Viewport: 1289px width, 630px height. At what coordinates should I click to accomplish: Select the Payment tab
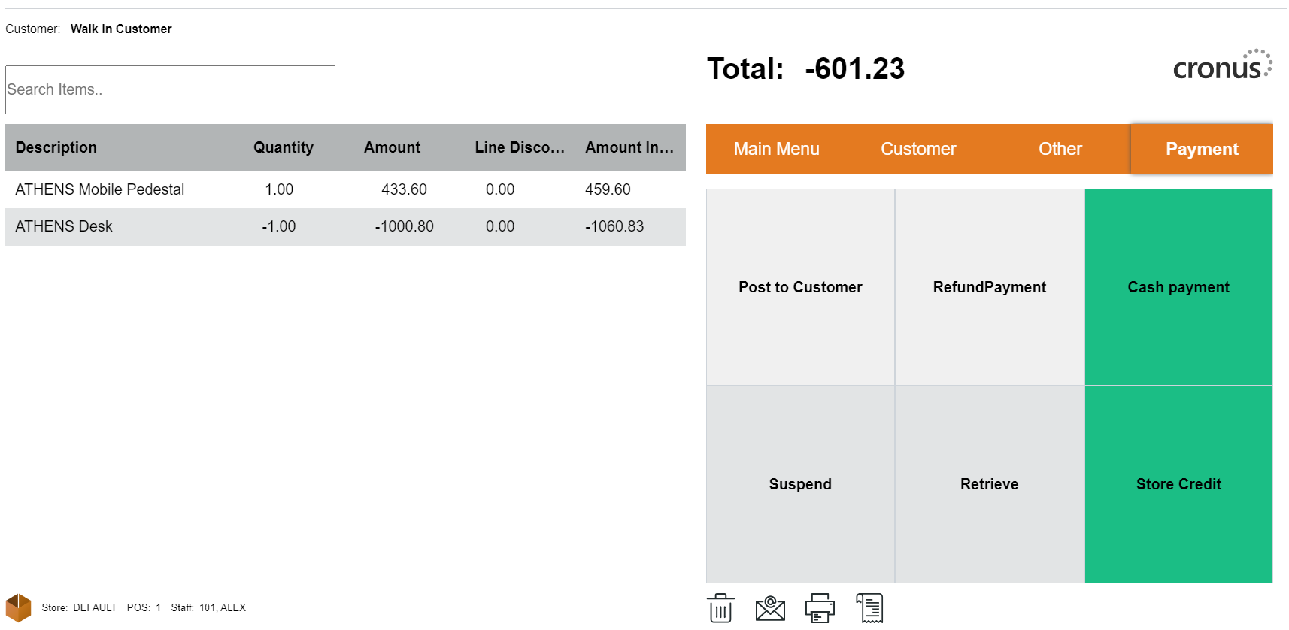pyautogui.click(x=1202, y=149)
